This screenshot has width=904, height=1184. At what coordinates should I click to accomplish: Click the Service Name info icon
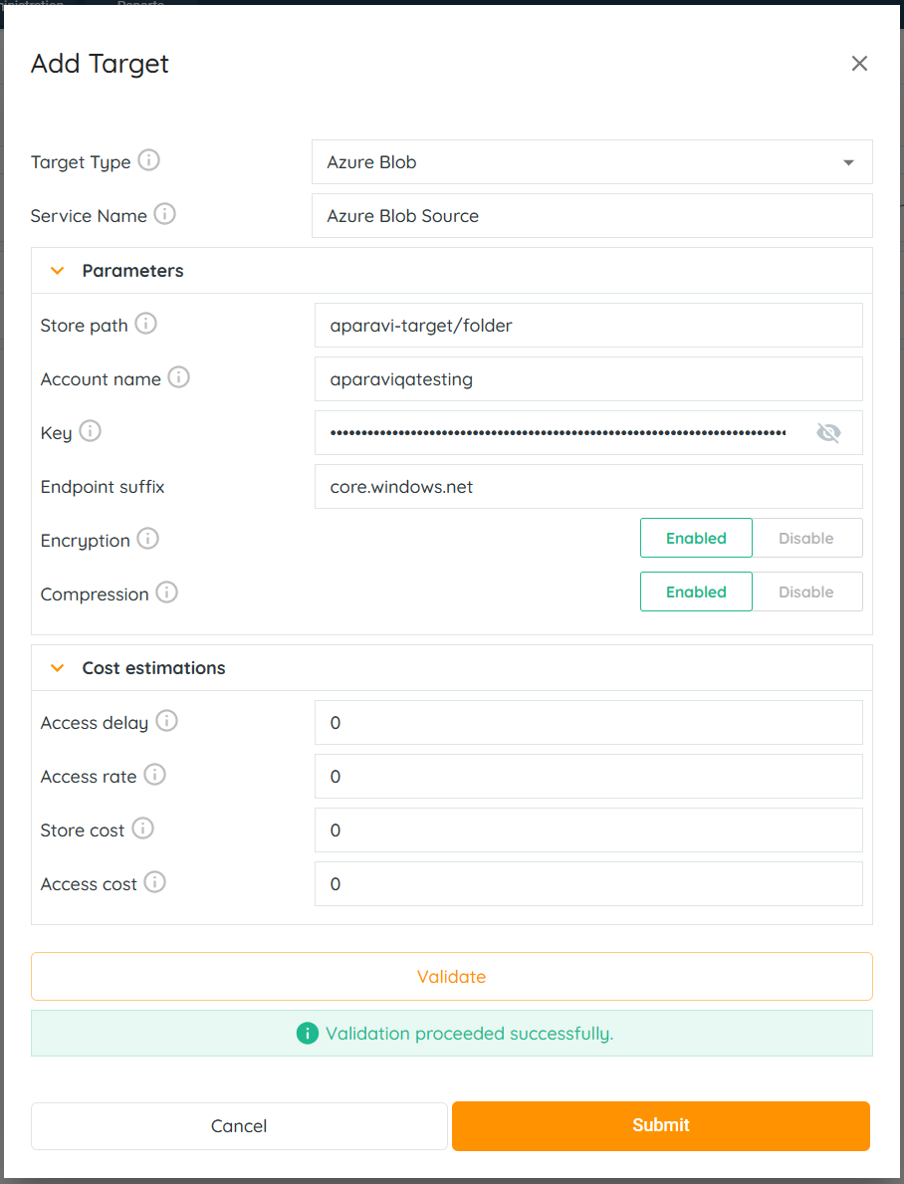click(165, 214)
